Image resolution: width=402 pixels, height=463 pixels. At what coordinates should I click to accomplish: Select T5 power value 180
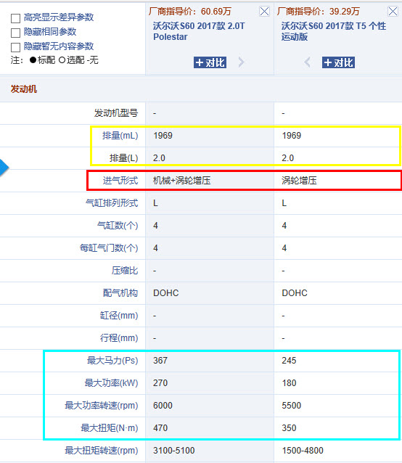(289, 383)
